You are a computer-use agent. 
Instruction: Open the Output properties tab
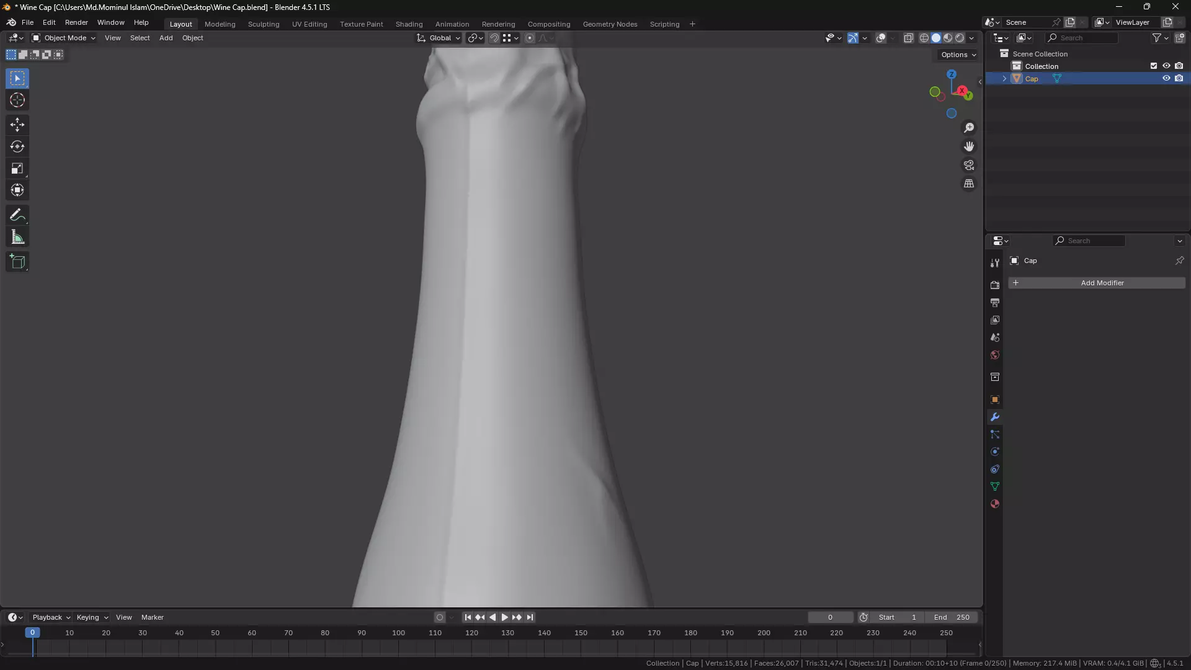tap(995, 303)
